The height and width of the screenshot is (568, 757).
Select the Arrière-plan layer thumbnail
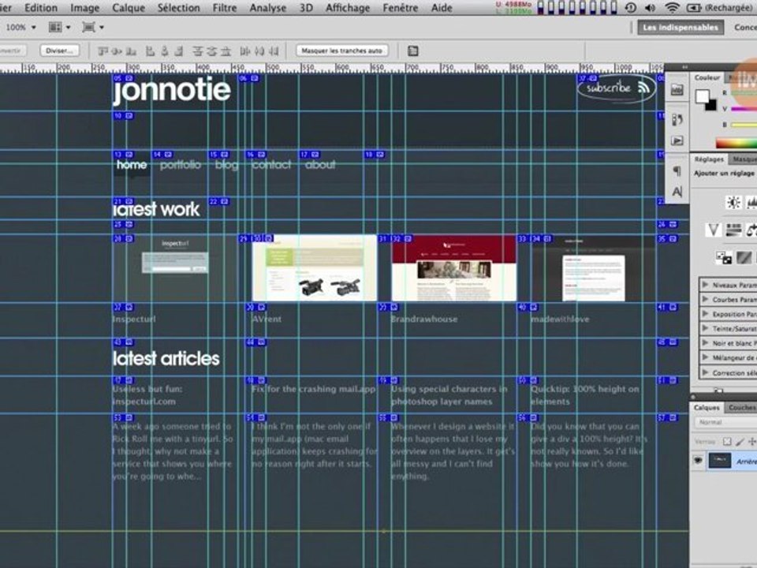point(719,461)
